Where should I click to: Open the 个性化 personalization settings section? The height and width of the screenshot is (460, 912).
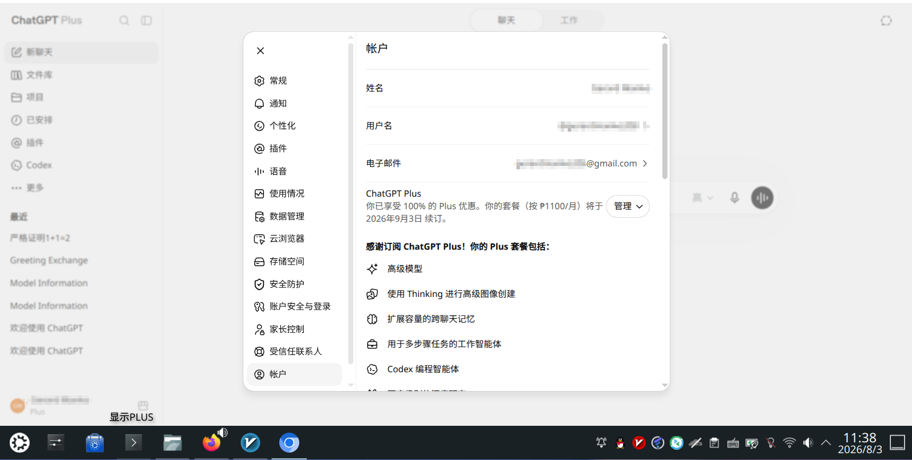tap(294, 126)
